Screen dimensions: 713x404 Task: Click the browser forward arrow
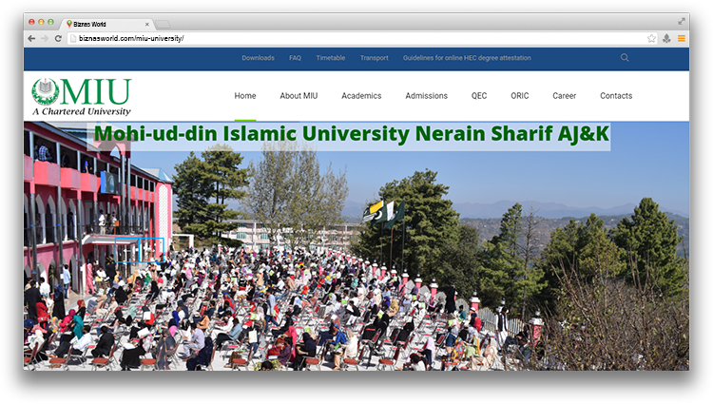tap(45, 39)
